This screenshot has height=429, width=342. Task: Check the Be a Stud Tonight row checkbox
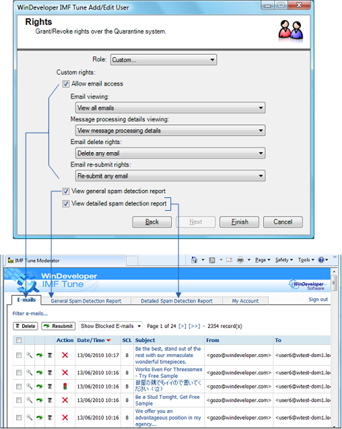tap(19, 400)
